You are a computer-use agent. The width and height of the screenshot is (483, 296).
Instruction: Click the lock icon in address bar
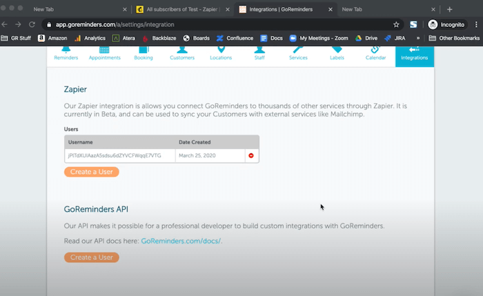[49, 25]
